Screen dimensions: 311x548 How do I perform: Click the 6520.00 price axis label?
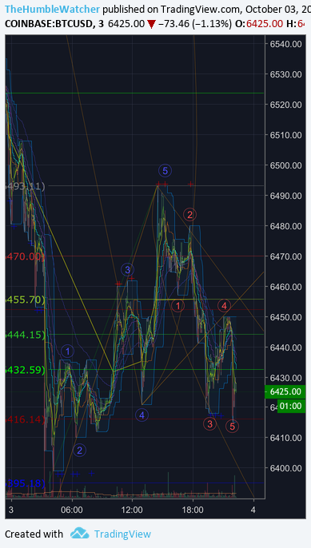tap(285, 105)
